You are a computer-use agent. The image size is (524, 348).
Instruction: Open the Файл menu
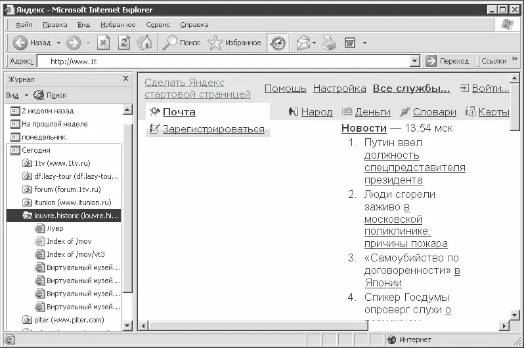[x=24, y=25]
